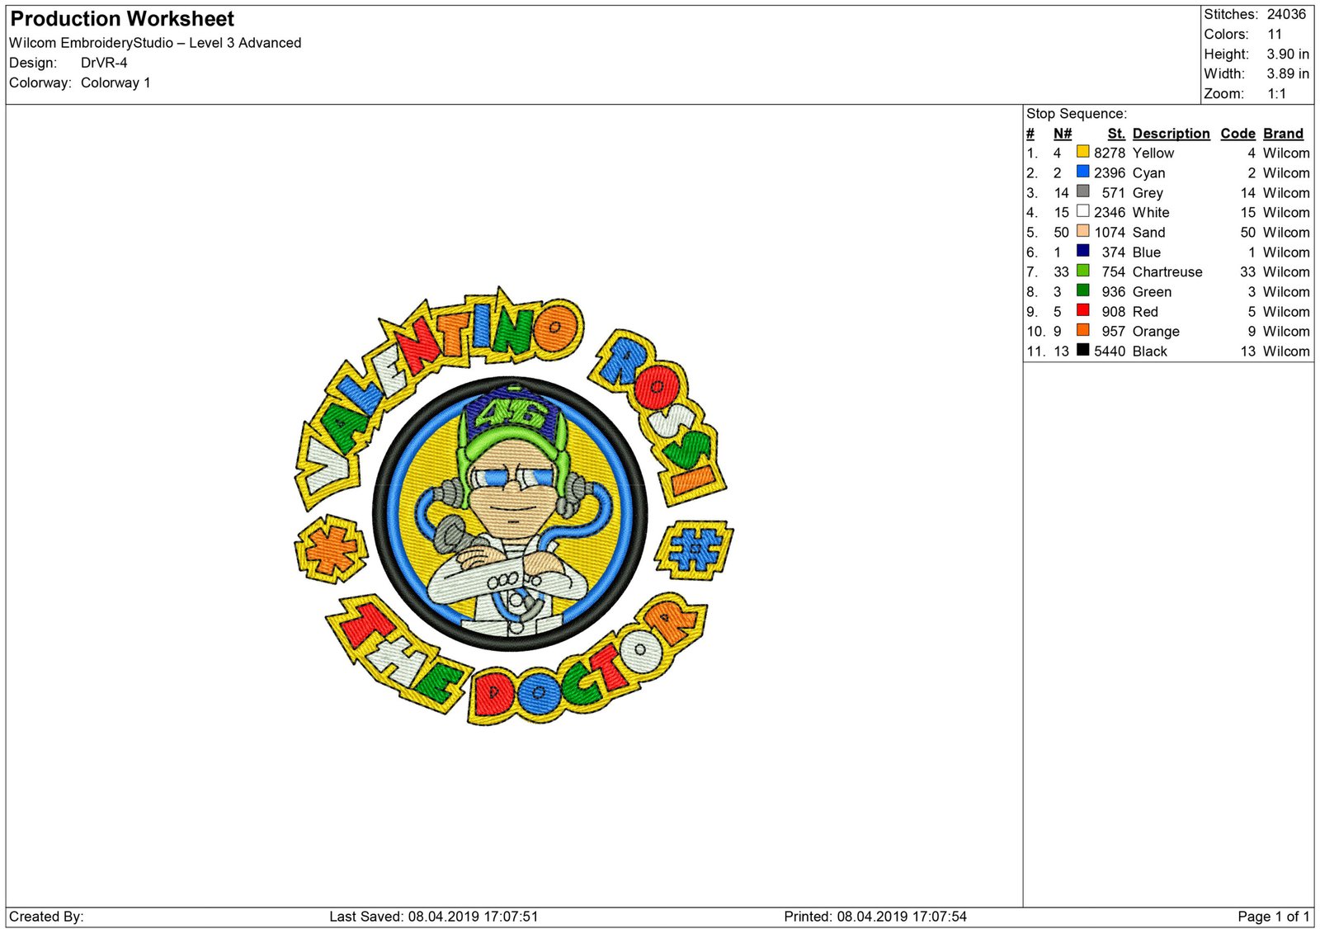Click the 'St.' column header
Screen dimensions: 1320x929
(x=1116, y=134)
